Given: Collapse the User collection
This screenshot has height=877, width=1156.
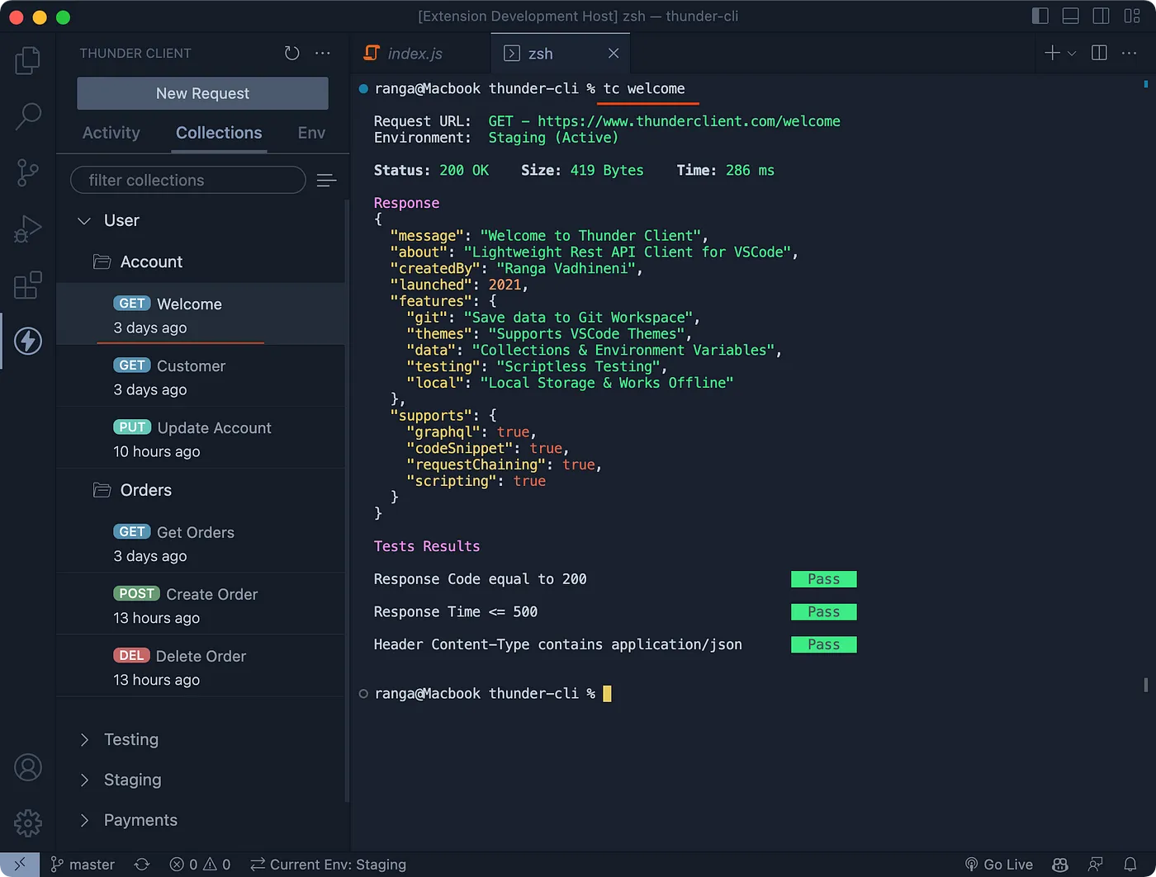Looking at the screenshot, I should 84,221.
